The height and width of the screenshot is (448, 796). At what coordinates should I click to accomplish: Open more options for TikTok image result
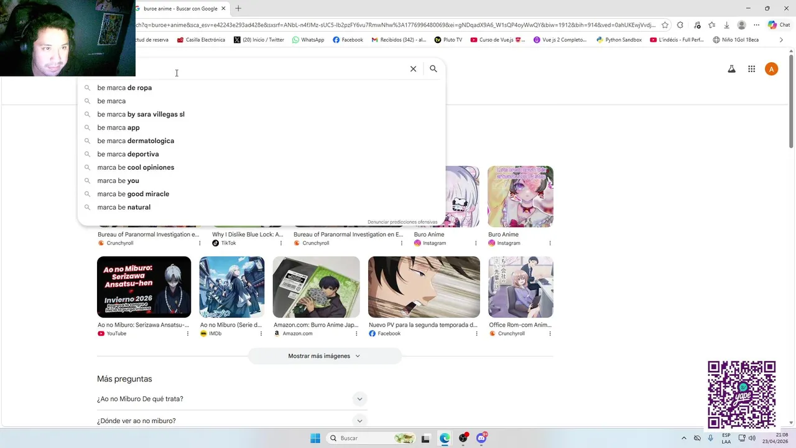(280, 243)
